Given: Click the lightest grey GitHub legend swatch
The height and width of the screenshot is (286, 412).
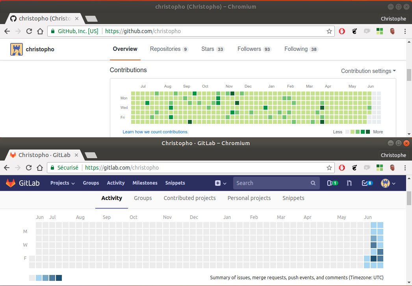Looking at the screenshot, I should [x=347, y=132].
